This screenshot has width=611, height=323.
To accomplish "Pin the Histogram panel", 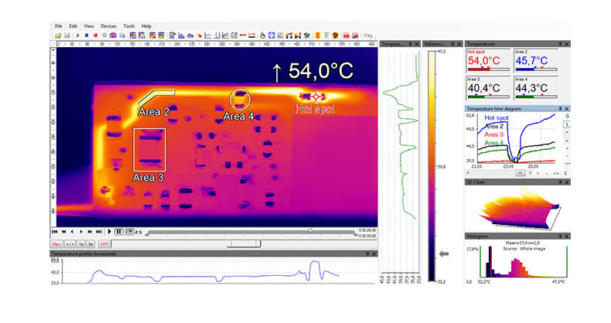I will coord(560,236).
